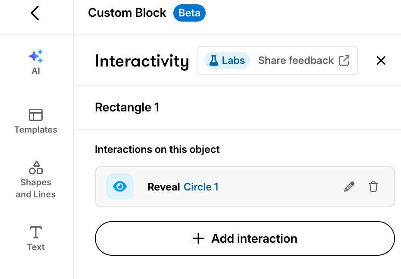Screen dimensions: 401x279
Task: Select the Rectangle 1 object name
Action: click(127, 108)
